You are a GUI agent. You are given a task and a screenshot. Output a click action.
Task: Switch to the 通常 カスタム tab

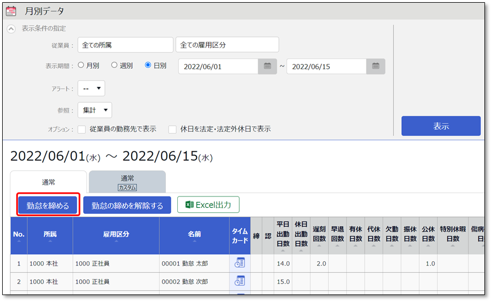127,182
